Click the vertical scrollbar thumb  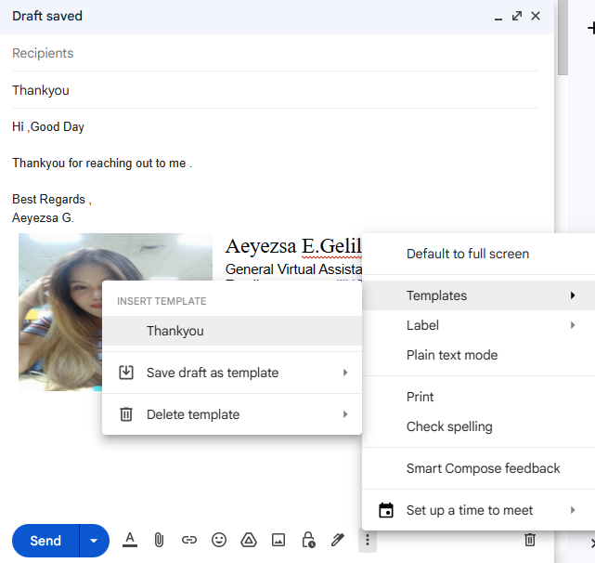(x=563, y=37)
